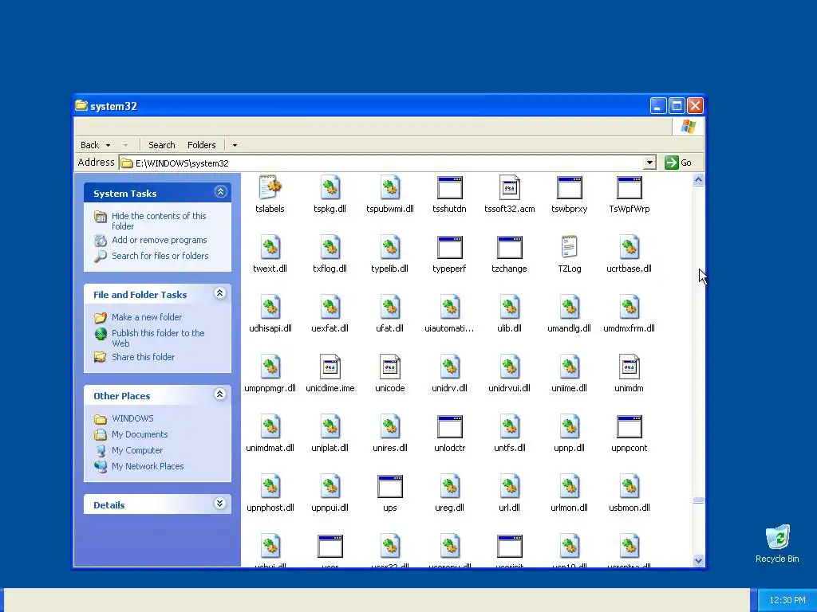
Task: Click the Search toolbar button
Action: [161, 145]
